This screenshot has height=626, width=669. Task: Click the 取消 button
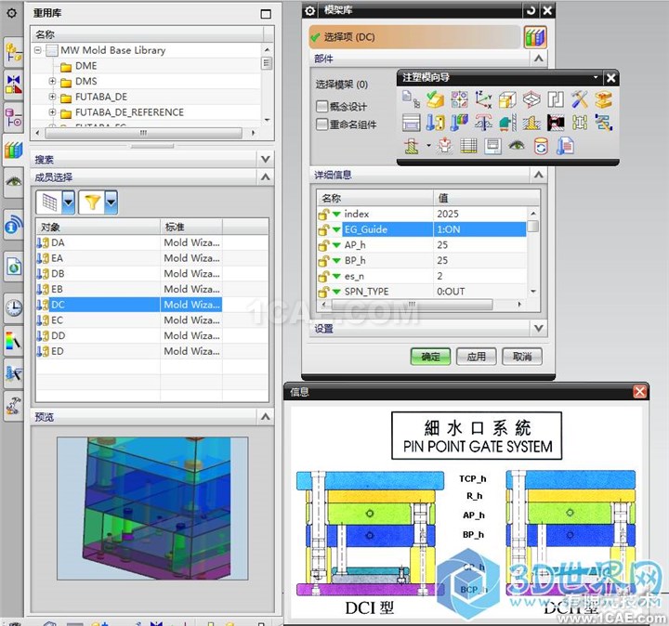pos(522,357)
